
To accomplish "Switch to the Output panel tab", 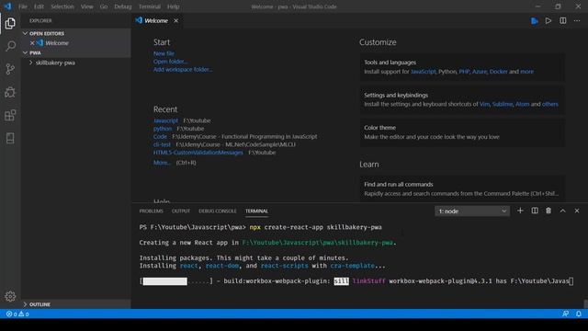I will pos(181,211).
